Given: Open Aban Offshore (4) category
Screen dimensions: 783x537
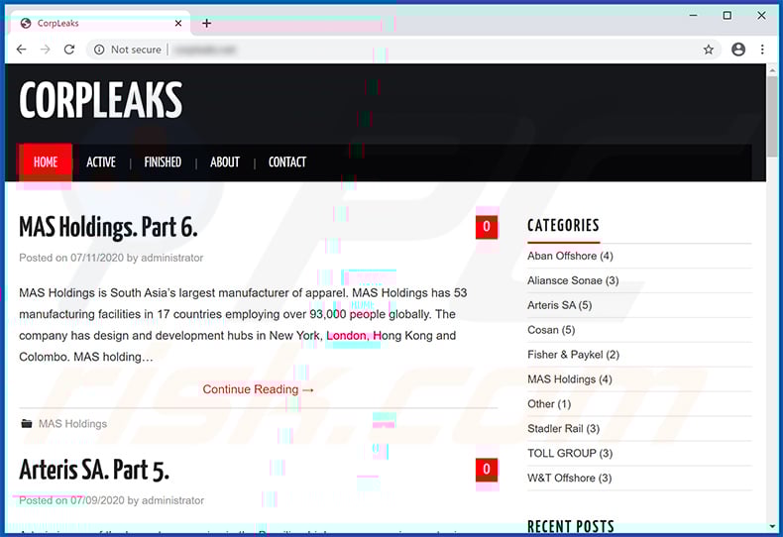Looking at the screenshot, I should [570, 256].
